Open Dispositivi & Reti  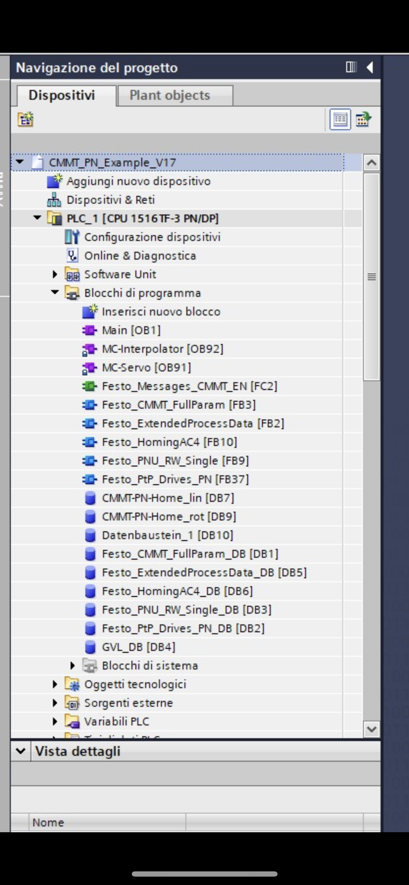[x=110, y=200]
